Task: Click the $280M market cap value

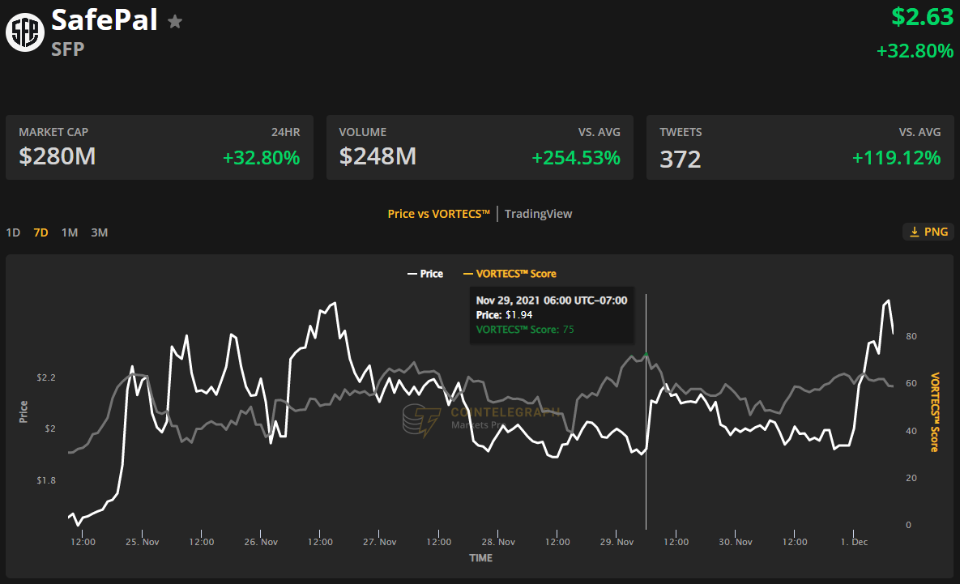Action: [57, 156]
